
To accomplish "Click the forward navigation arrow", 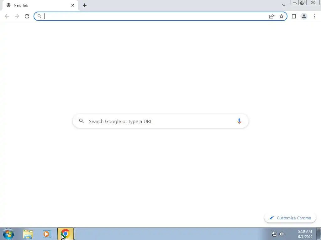I will [17, 16].
